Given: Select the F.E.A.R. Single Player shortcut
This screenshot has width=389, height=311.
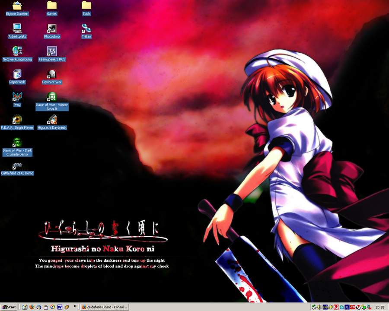Looking at the screenshot, I should pyautogui.click(x=17, y=123).
